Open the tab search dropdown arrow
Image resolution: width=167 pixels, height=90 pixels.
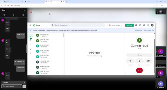[x=2, y=2]
